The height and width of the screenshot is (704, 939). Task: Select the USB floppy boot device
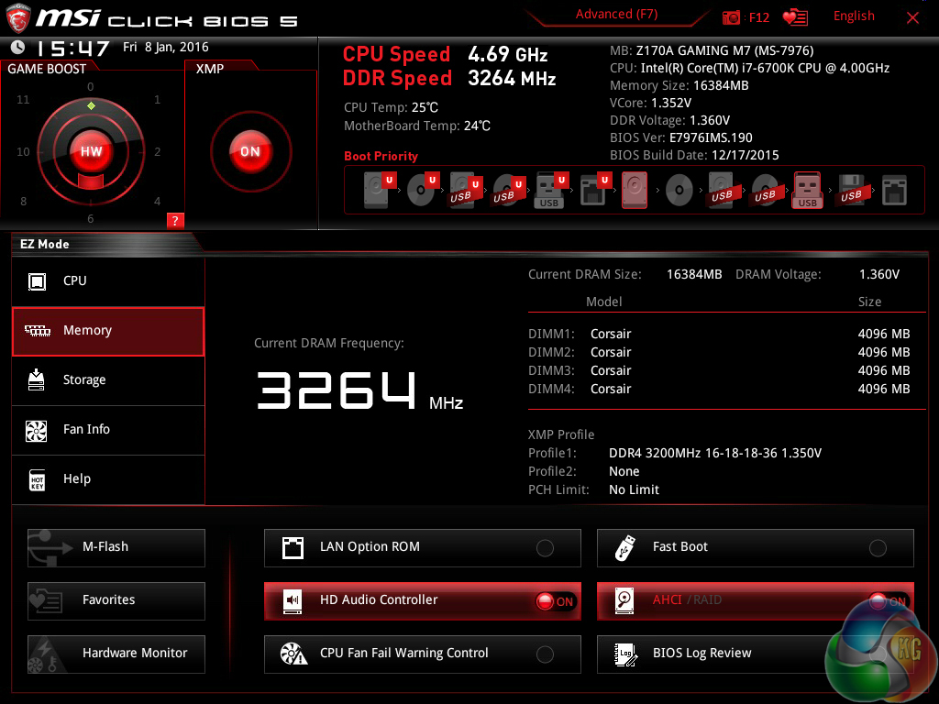tap(851, 190)
